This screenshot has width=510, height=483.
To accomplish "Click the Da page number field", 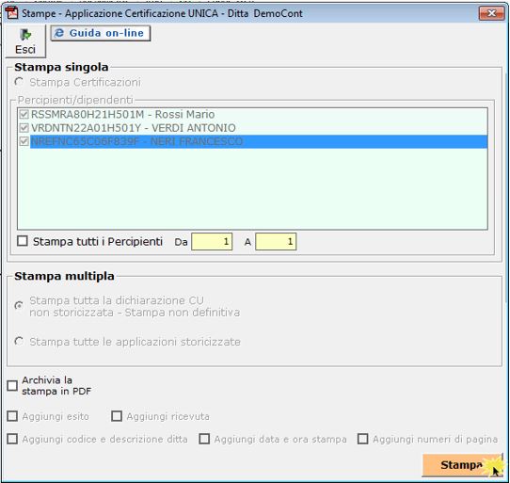I will pyautogui.click(x=212, y=241).
